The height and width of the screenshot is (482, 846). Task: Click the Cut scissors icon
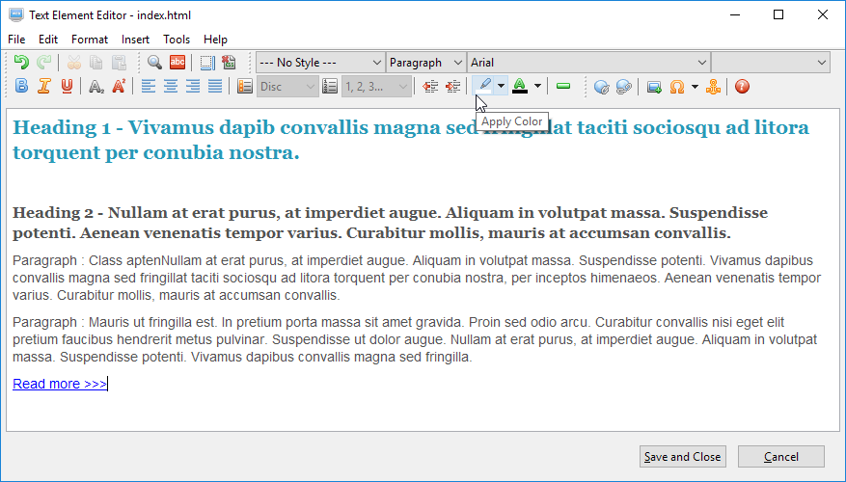pos(74,63)
